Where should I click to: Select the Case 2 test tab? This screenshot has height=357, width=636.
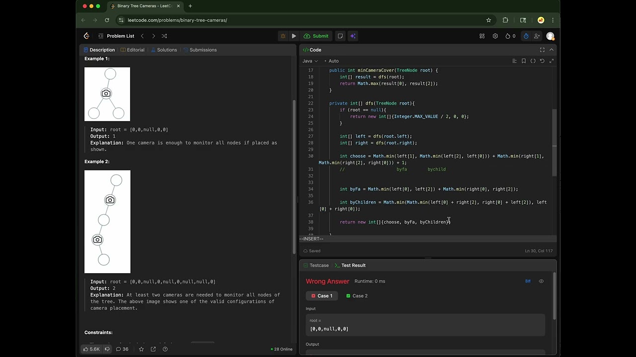coord(357,296)
